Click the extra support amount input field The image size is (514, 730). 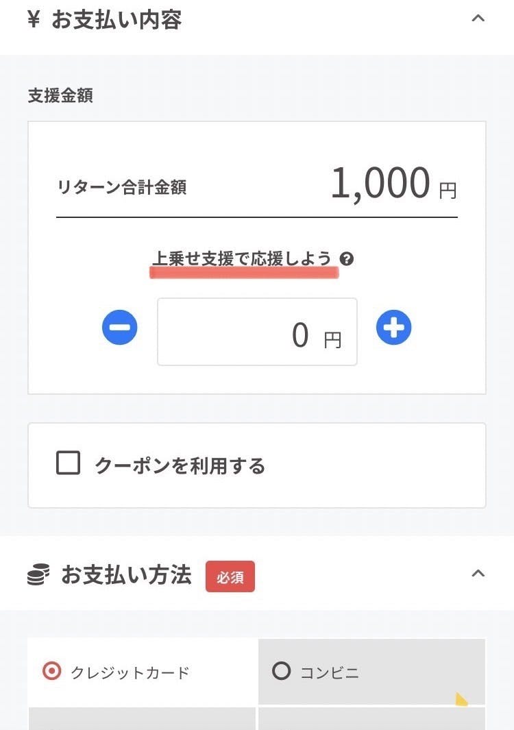257,332
